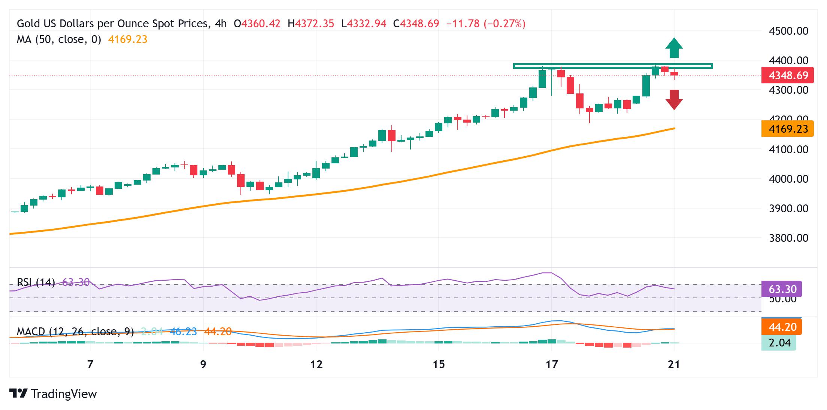Click the Gold Spot Prices chart title

tap(112, 24)
